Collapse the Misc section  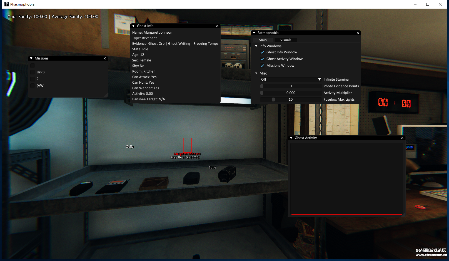256,73
